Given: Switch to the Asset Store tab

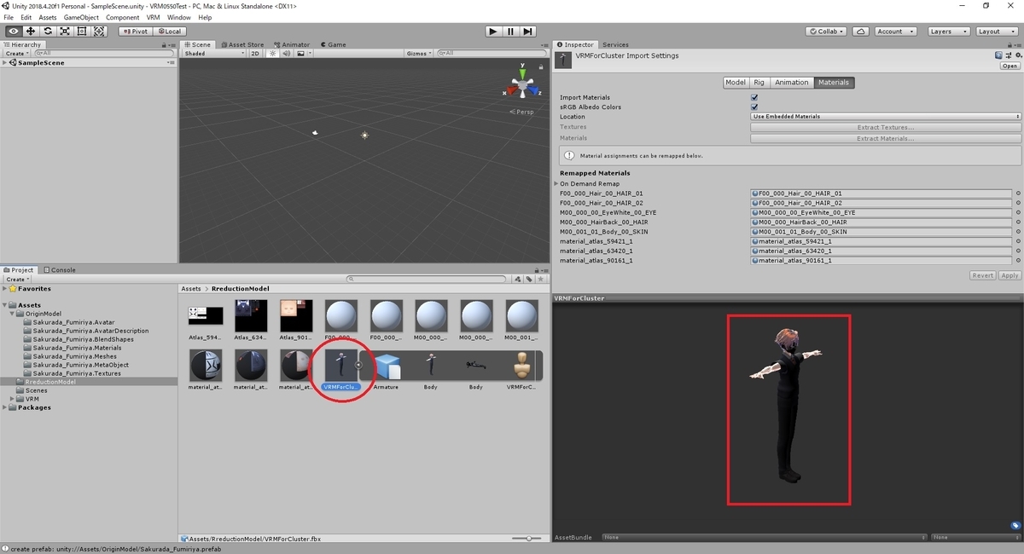Looking at the screenshot, I should click(242, 44).
